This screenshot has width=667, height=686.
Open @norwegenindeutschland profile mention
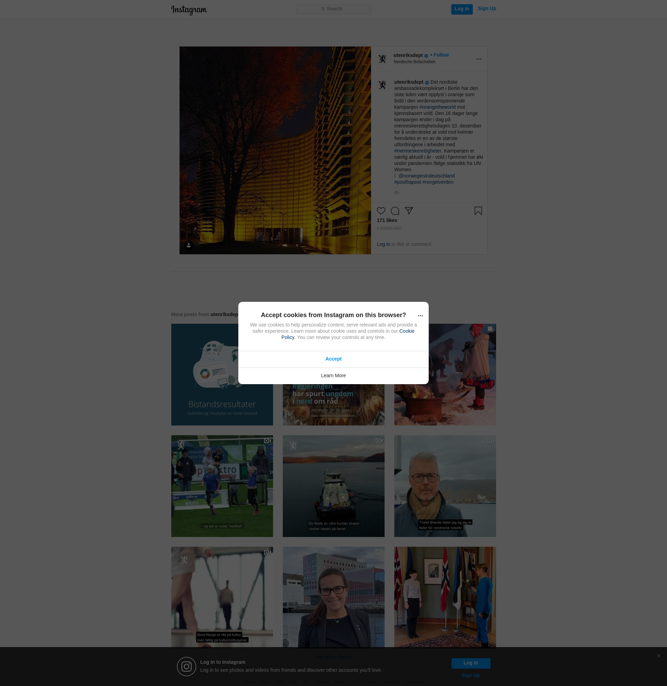(x=426, y=176)
